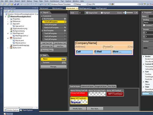Screen dimensions: 153x115
Task: Click the New Project toolbar icon
Action: pos(3,4)
